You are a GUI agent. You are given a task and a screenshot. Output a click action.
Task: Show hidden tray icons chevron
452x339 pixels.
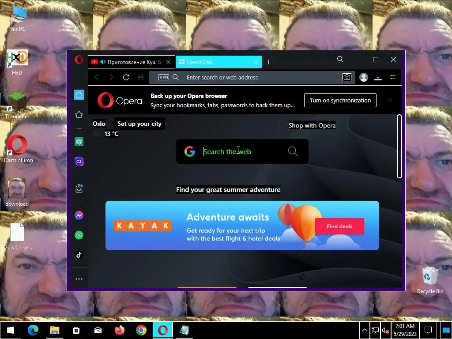(x=364, y=330)
